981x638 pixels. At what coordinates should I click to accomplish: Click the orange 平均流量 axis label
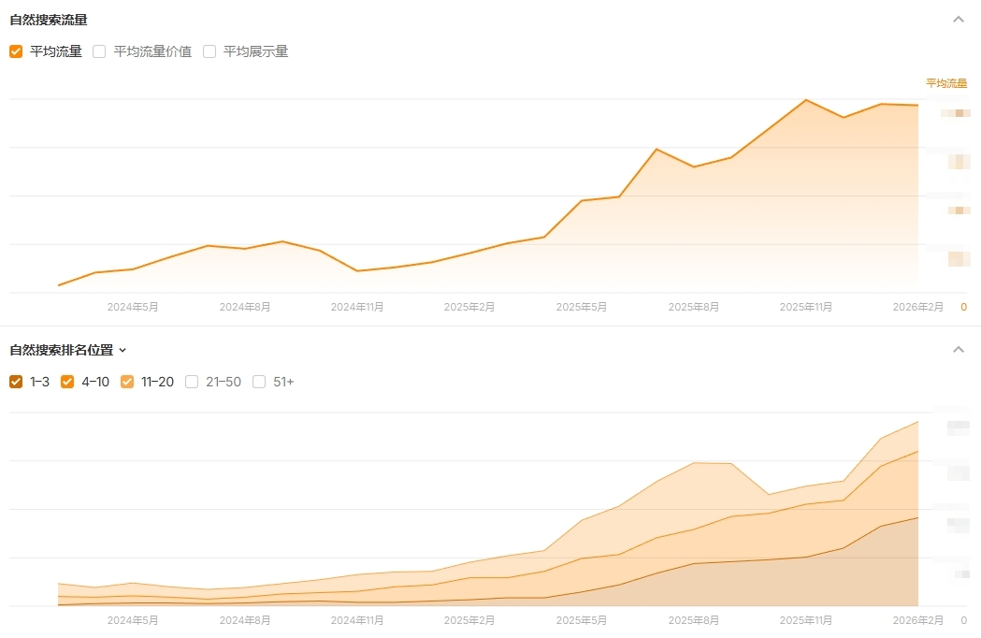[x=945, y=83]
